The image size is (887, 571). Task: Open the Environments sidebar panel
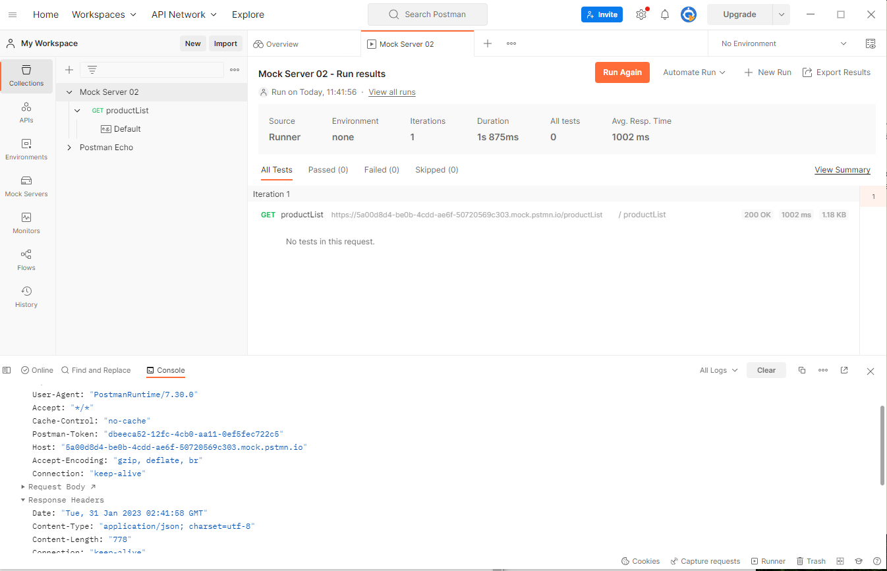tap(26, 150)
